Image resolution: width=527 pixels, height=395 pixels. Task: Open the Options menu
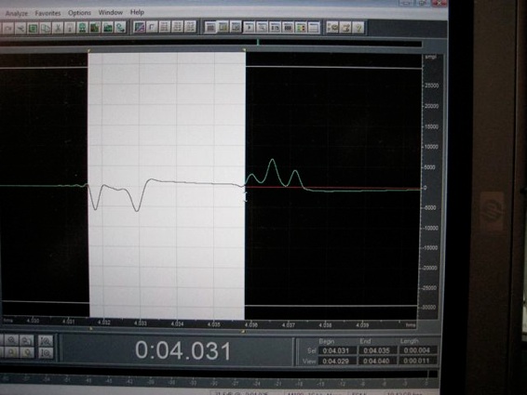pyautogui.click(x=79, y=13)
